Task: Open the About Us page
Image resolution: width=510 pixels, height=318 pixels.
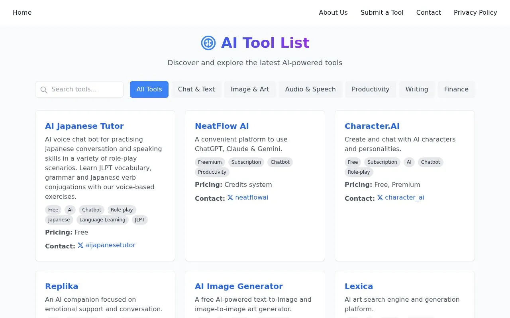Action: [333, 13]
